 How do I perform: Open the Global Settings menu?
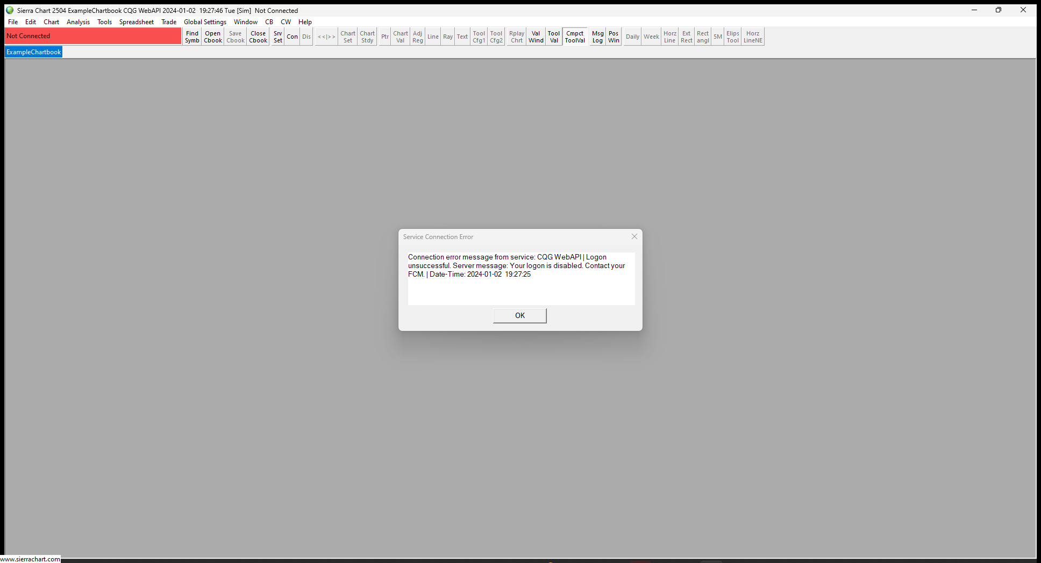coord(205,22)
